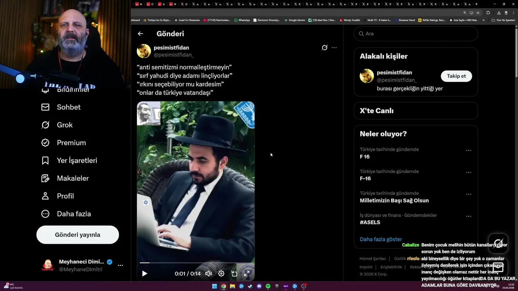Mute the video with the speaker icon
518x291 pixels.
pos(208,274)
